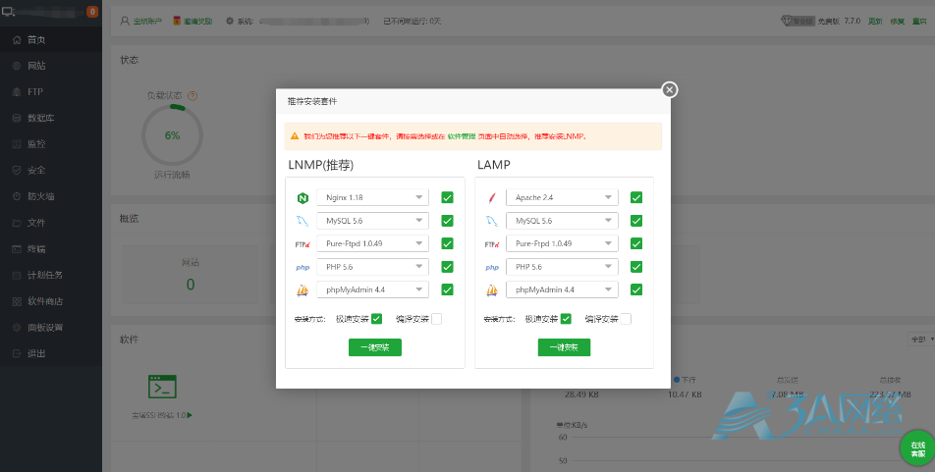Click the Nginx logo icon in LNMP
The image size is (935, 472).
[x=302, y=198]
